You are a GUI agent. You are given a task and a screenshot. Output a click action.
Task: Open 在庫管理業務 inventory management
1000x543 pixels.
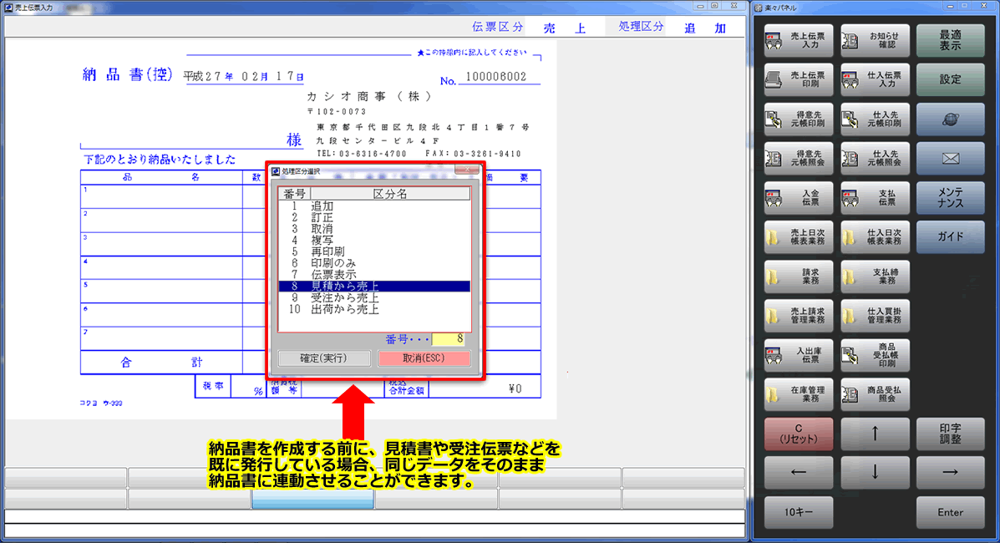[x=798, y=393]
